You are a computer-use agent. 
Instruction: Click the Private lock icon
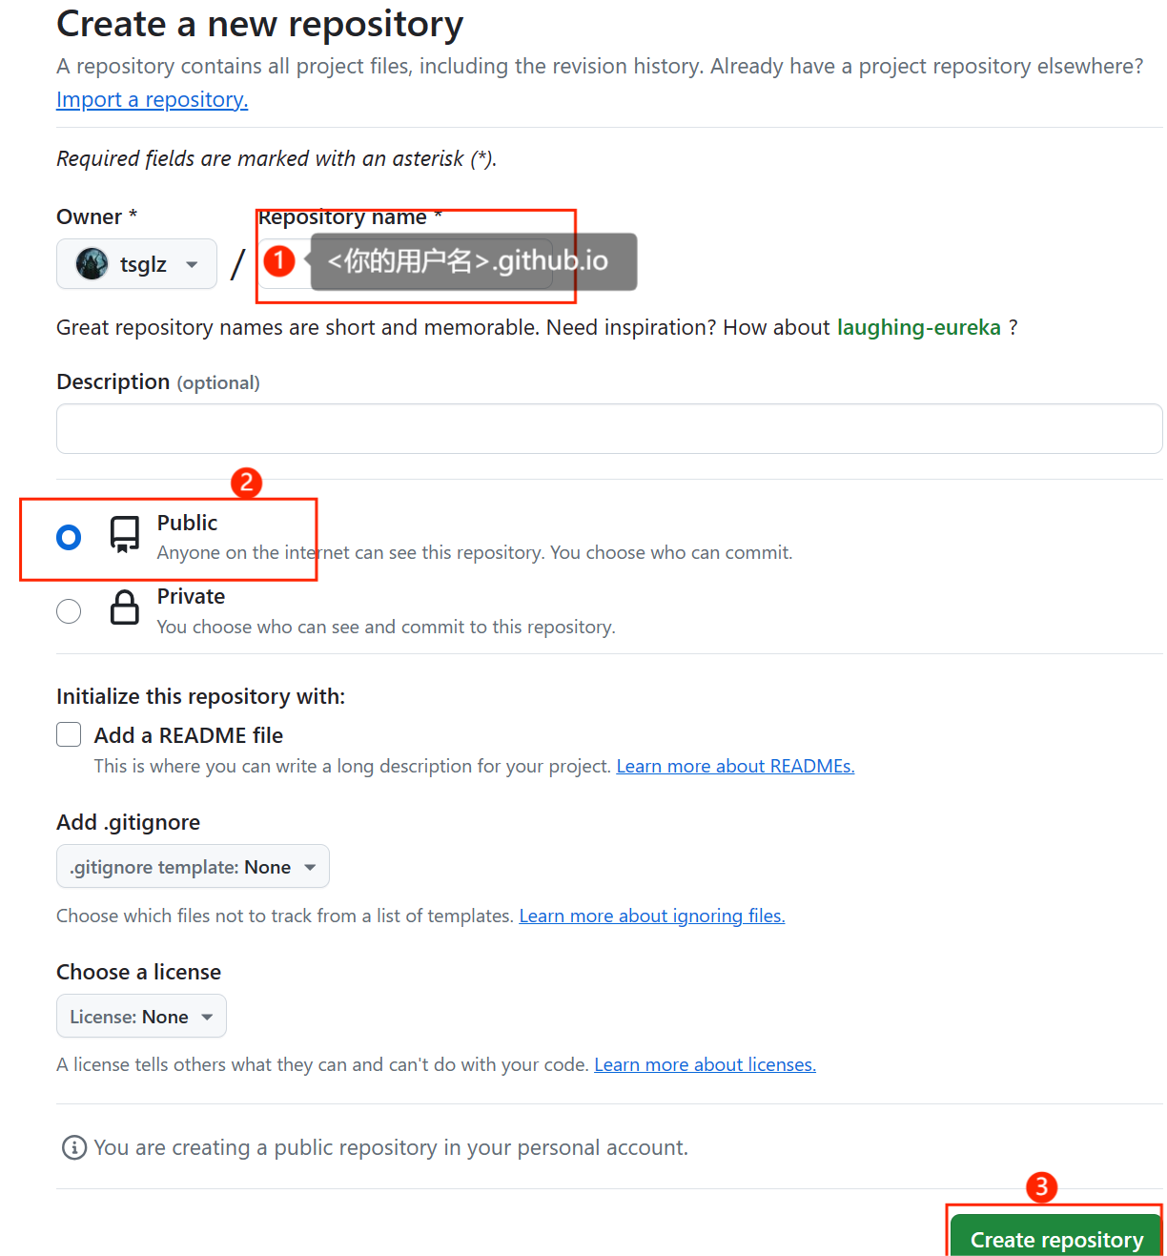pyautogui.click(x=125, y=607)
